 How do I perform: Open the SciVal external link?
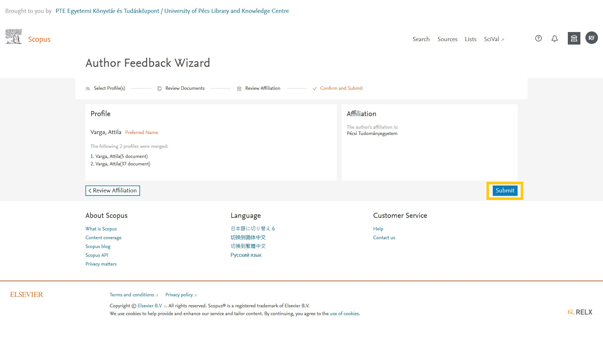(x=494, y=39)
